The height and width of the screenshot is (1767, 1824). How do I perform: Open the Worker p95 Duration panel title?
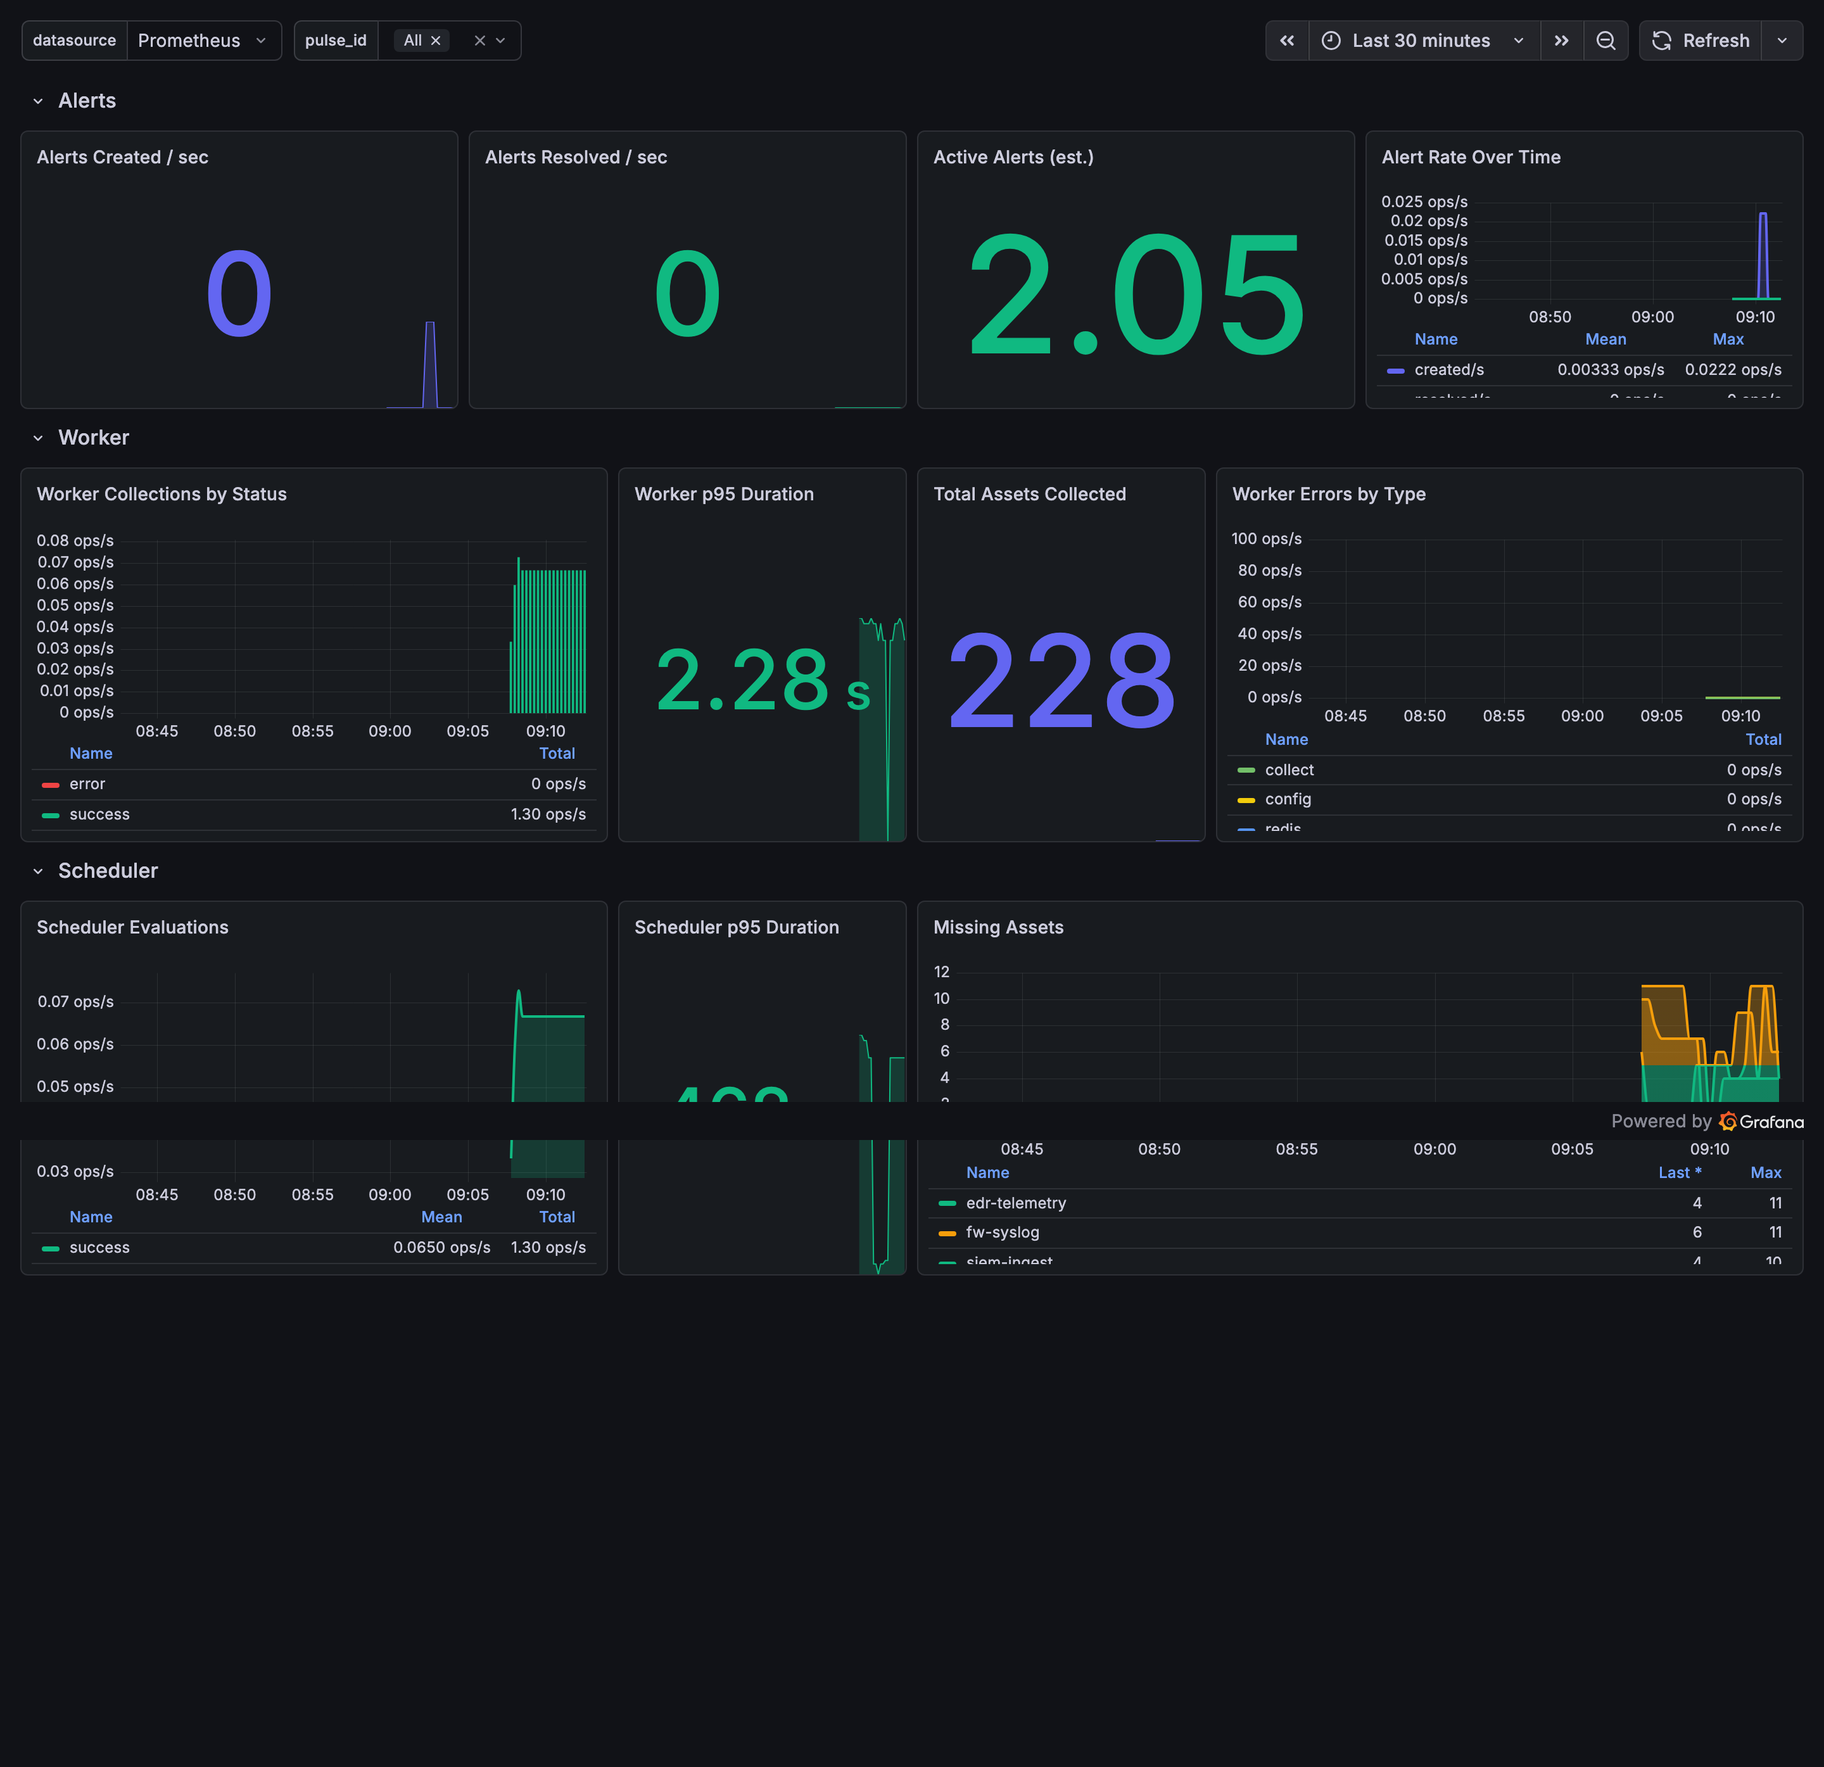(x=724, y=494)
